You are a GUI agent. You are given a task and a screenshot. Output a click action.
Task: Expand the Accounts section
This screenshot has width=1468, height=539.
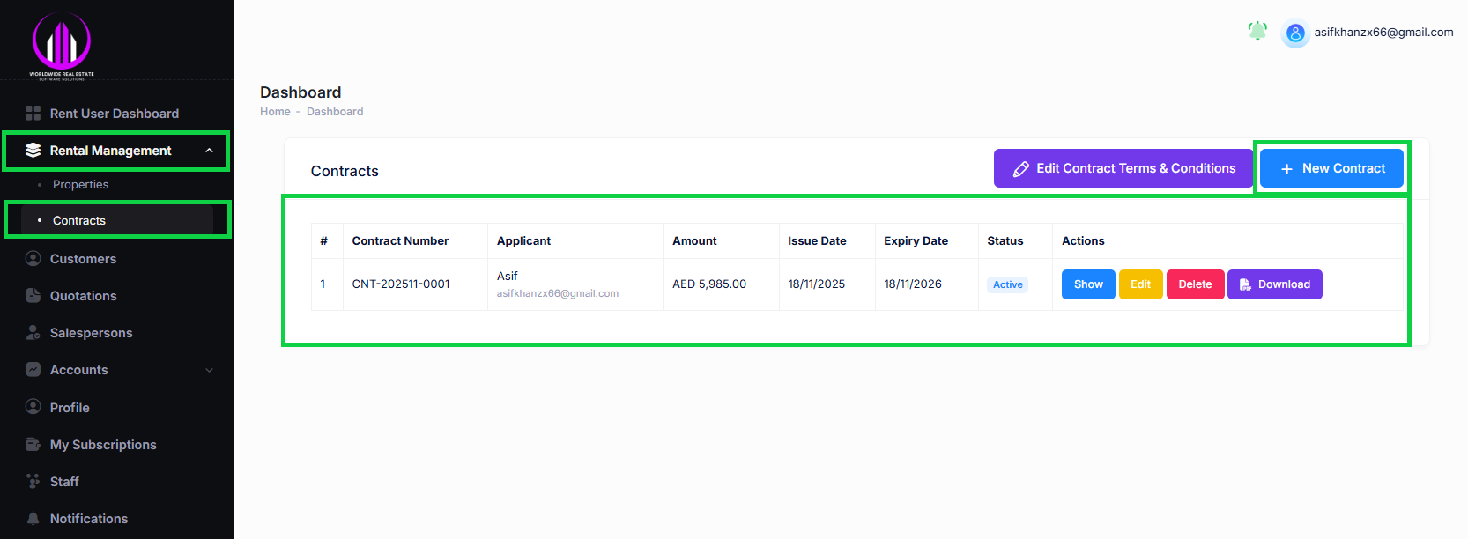[x=209, y=369]
